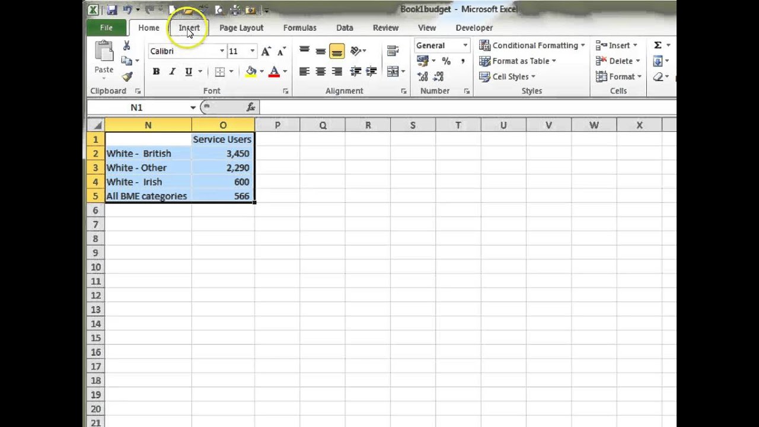Open the Calibri font name dropdown
Viewport: 759px width, 427px height.
pos(222,51)
